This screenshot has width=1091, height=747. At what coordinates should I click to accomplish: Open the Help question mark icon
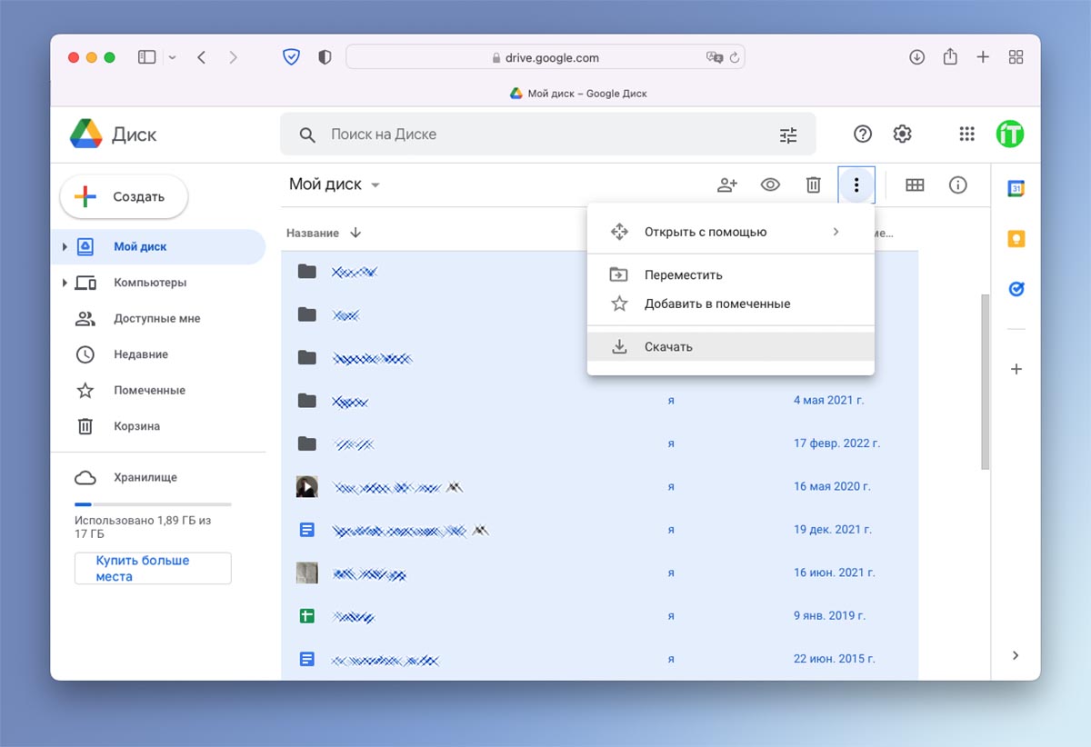click(863, 134)
